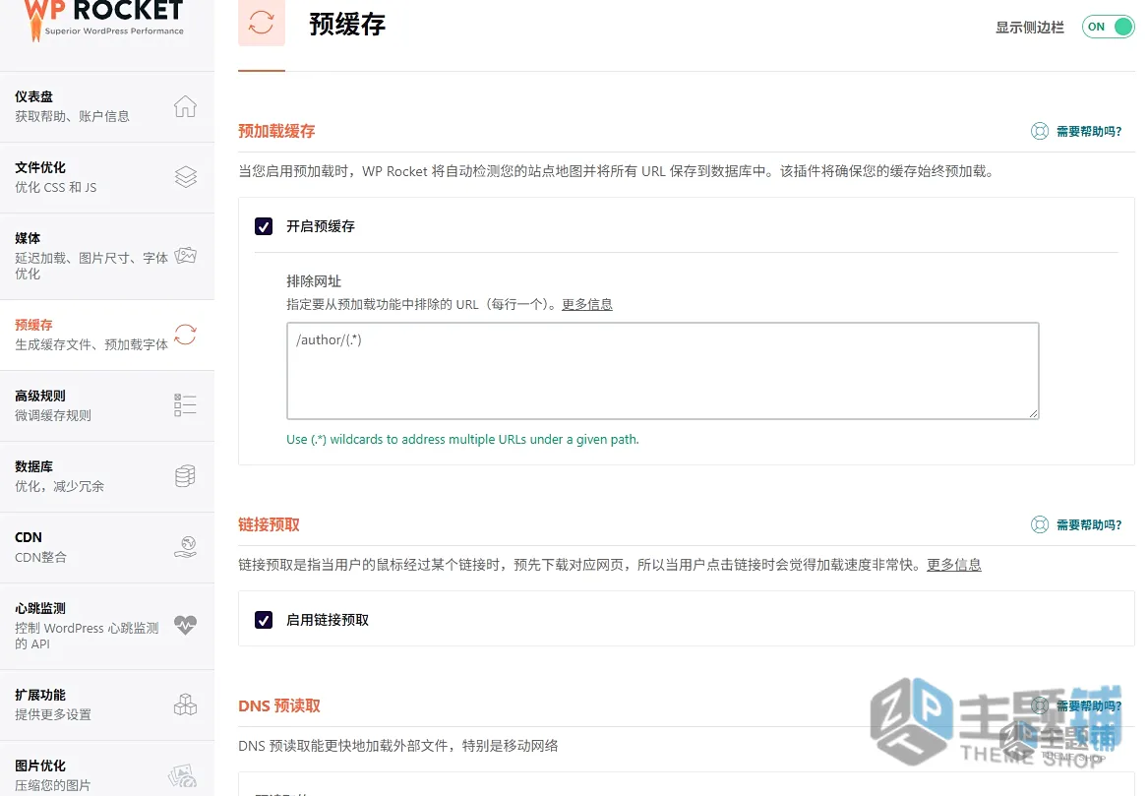This screenshot has height=796, width=1148.
Task: Click lifebuoy icon beside 链接预取 help
Action: click(1039, 524)
